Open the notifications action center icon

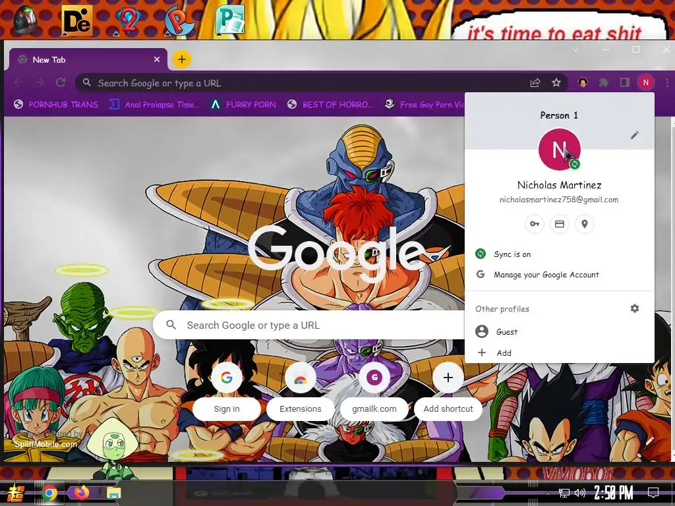[653, 493]
